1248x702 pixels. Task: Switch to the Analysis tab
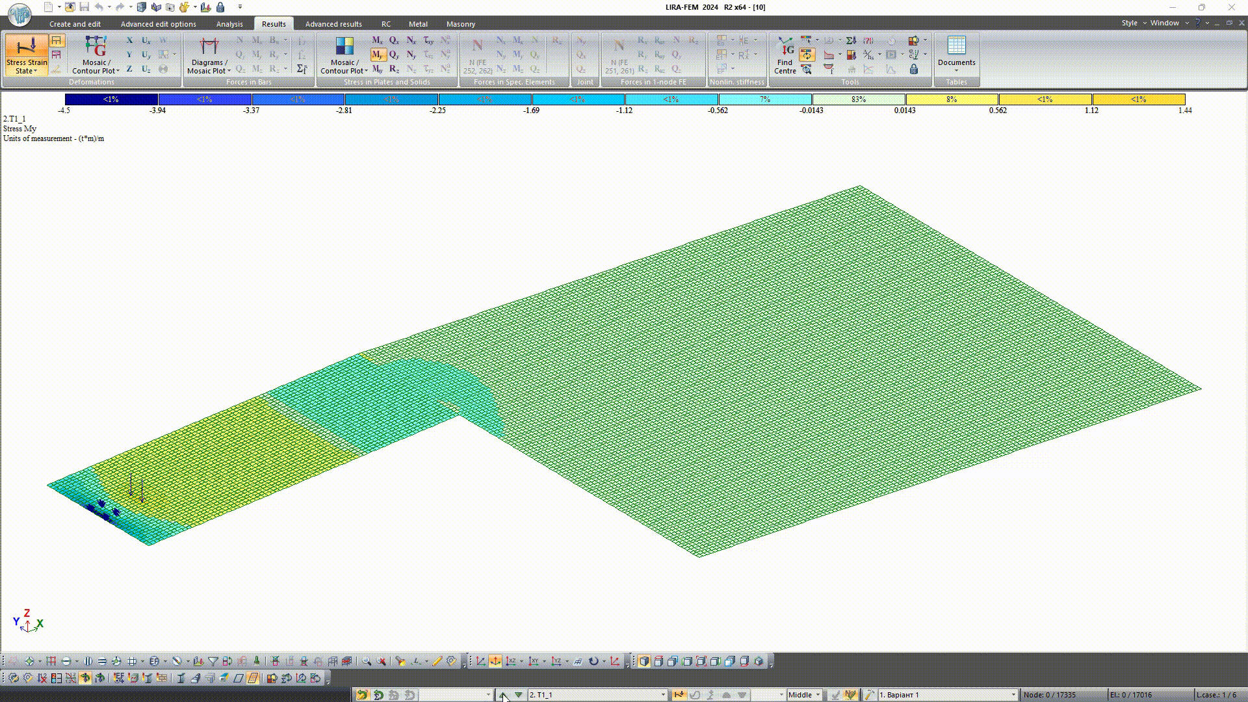(x=229, y=24)
